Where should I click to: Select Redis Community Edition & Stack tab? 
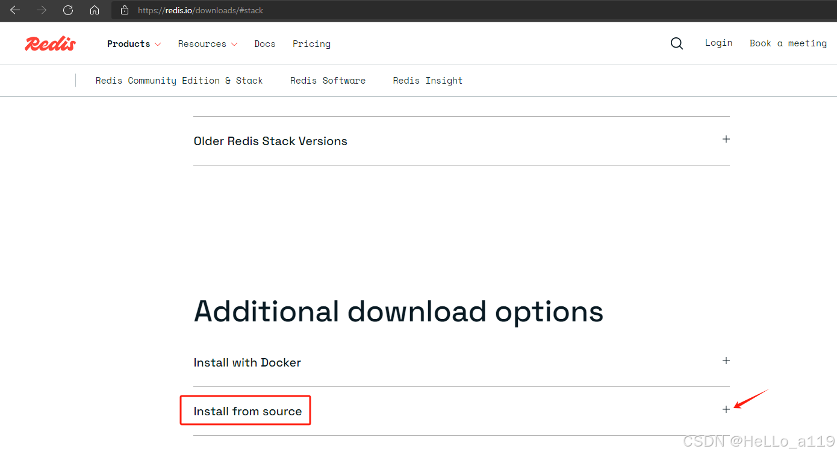pyautogui.click(x=179, y=81)
